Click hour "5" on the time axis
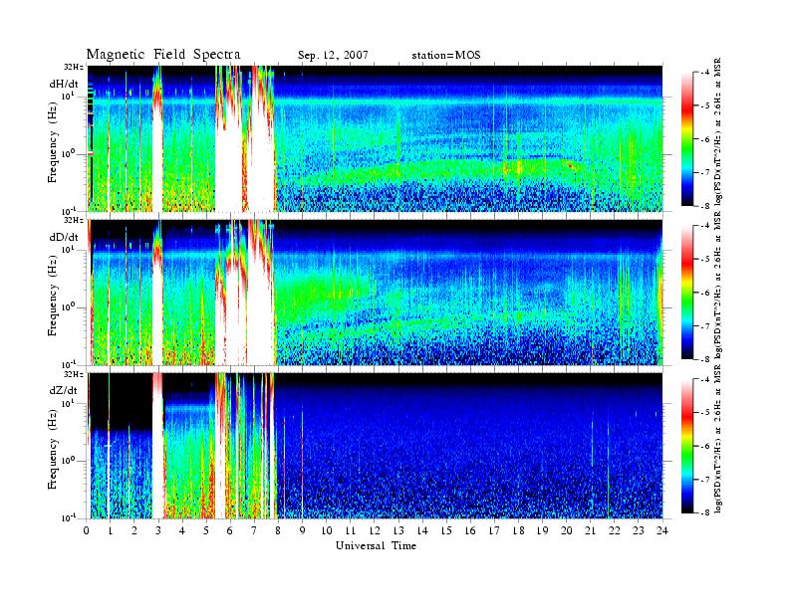The height and width of the screenshot is (609, 789). point(206,530)
